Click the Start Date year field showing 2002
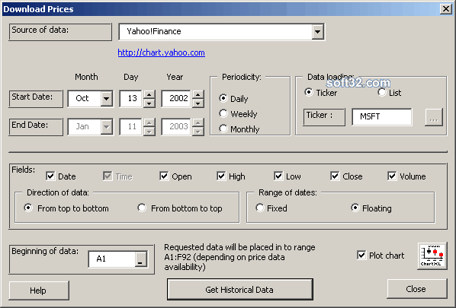 (x=176, y=99)
